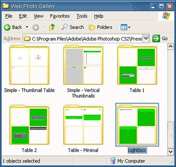Click the scrollbar down arrow
The height and width of the screenshot is (167, 176).
[171, 151]
